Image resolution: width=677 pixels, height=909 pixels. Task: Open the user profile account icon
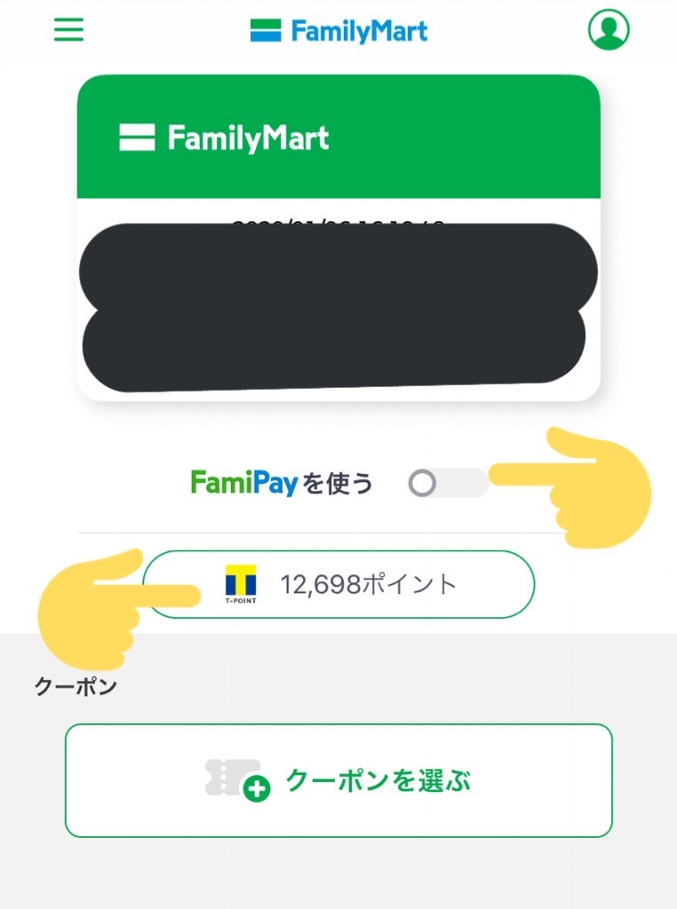pos(609,29)
